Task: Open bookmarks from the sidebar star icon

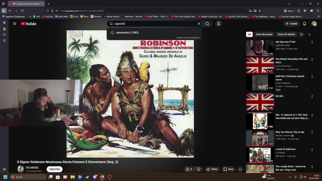Action: tap(4, 40)
